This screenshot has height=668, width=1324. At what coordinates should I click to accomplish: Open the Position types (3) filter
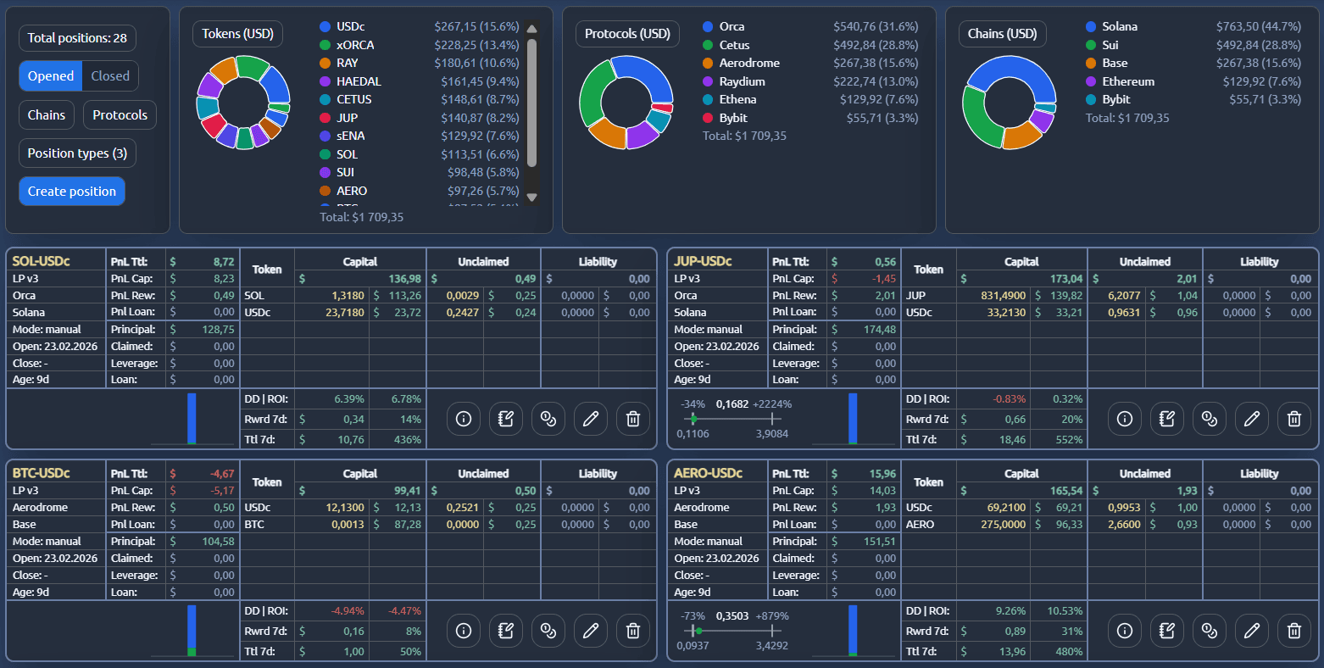[77, 153]
